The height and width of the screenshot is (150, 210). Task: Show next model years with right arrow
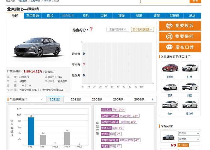click(x=152, y=99)
